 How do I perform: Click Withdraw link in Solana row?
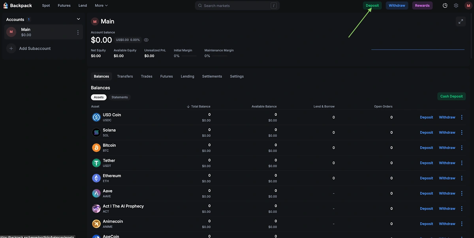(x=447, y=132)
